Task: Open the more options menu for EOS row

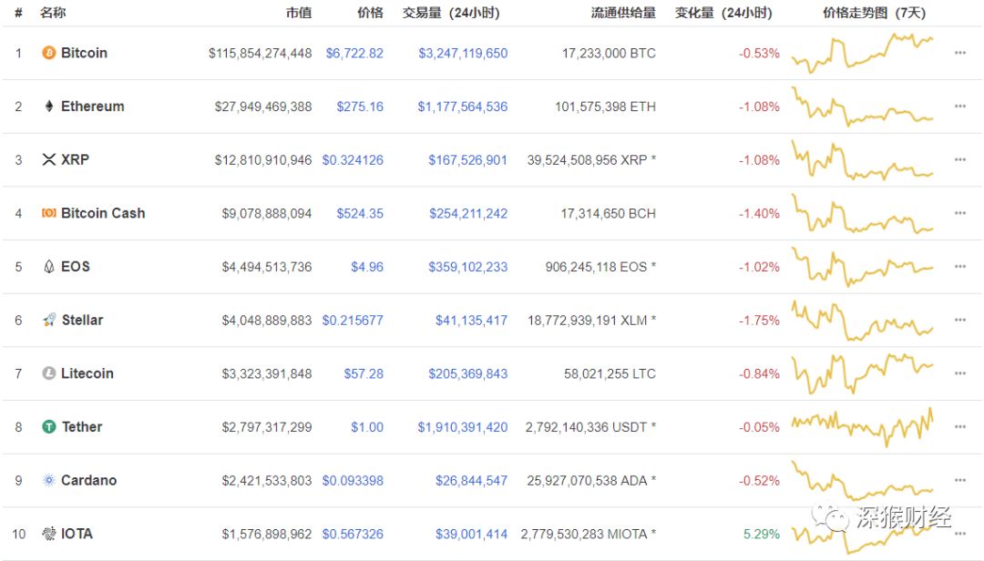Action: pos(960,266)
